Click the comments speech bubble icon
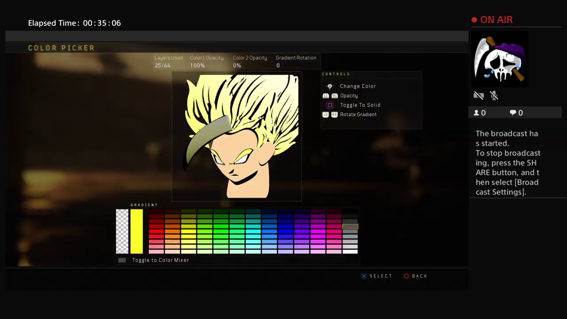Viewport: 567px width, 319px height. click(x=513, y=113)
